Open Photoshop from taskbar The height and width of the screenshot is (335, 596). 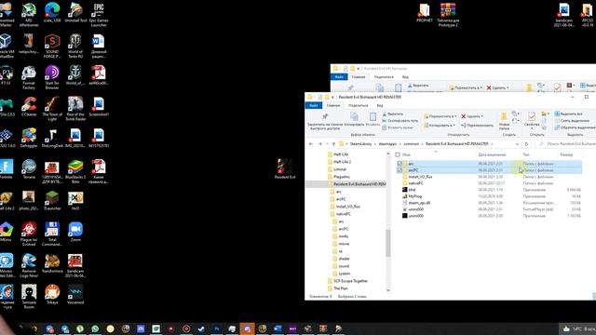pos(216,328)
